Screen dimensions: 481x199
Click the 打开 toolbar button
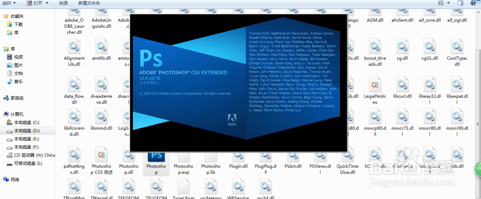tap(35, 3)
